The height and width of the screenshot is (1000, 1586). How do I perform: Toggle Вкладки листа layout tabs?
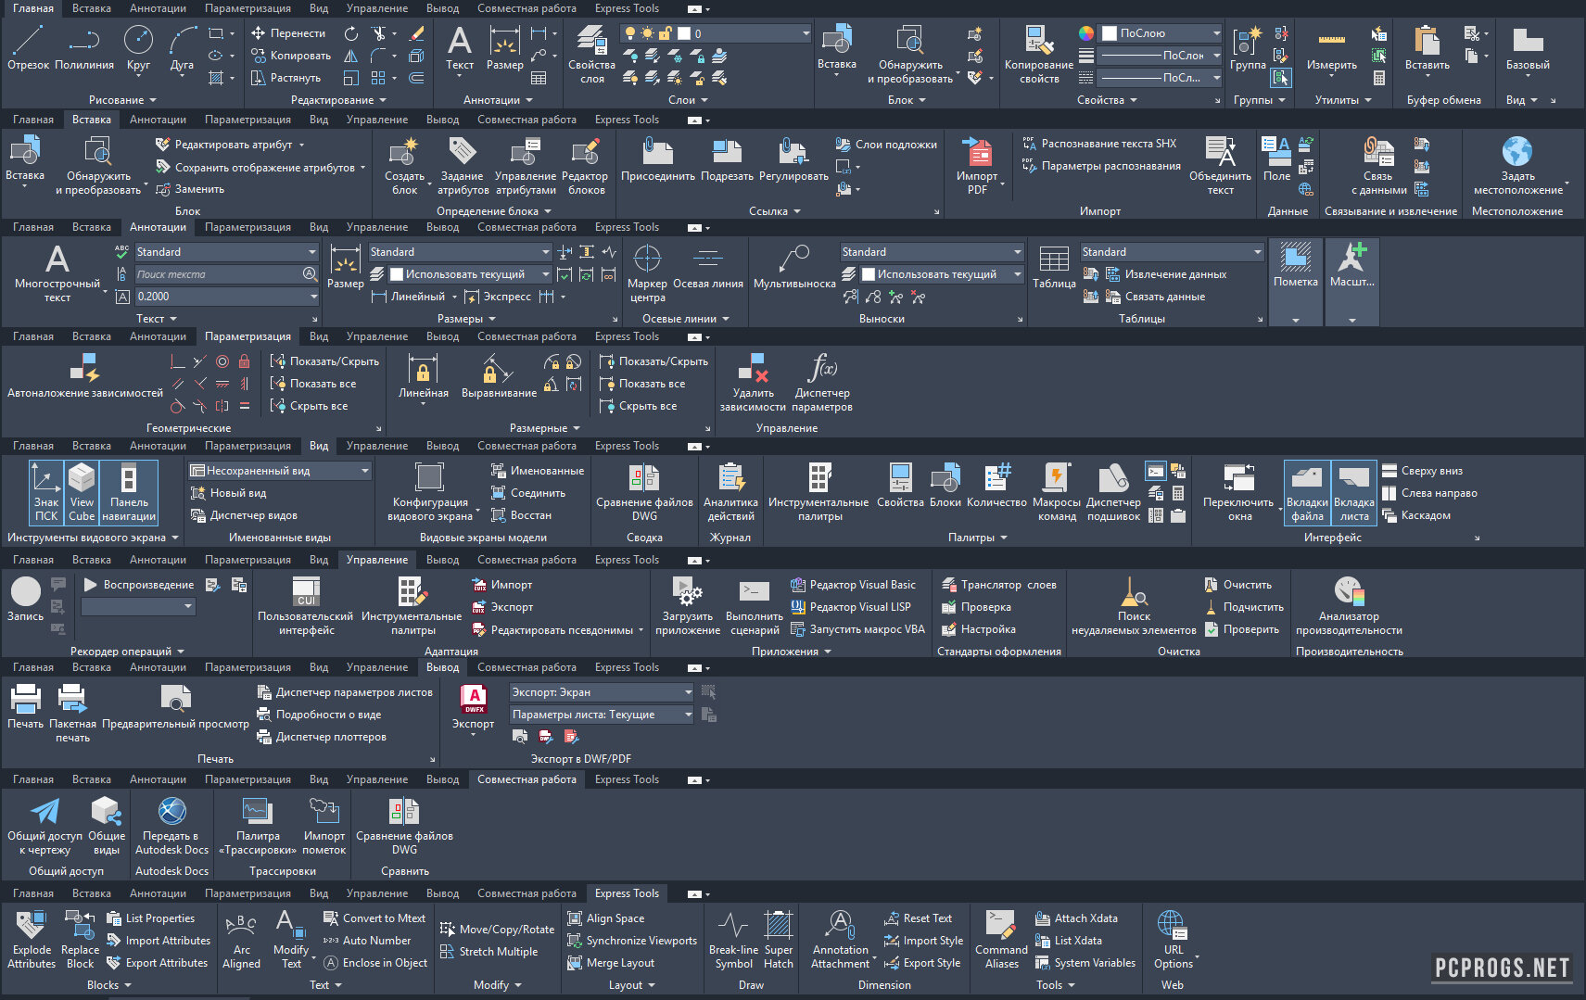click(x=1354, y=492)
